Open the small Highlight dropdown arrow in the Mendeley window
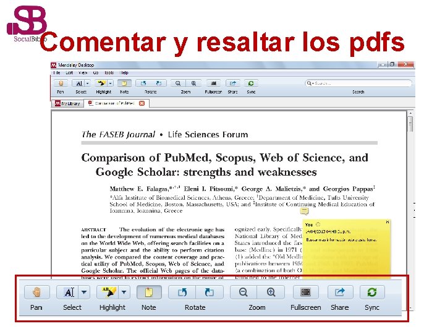 [111, 83]
